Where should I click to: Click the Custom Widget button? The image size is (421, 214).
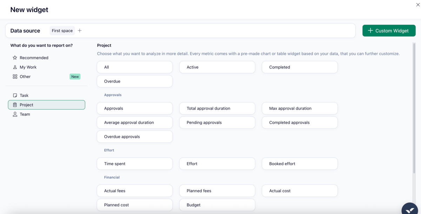coord(389,30)
